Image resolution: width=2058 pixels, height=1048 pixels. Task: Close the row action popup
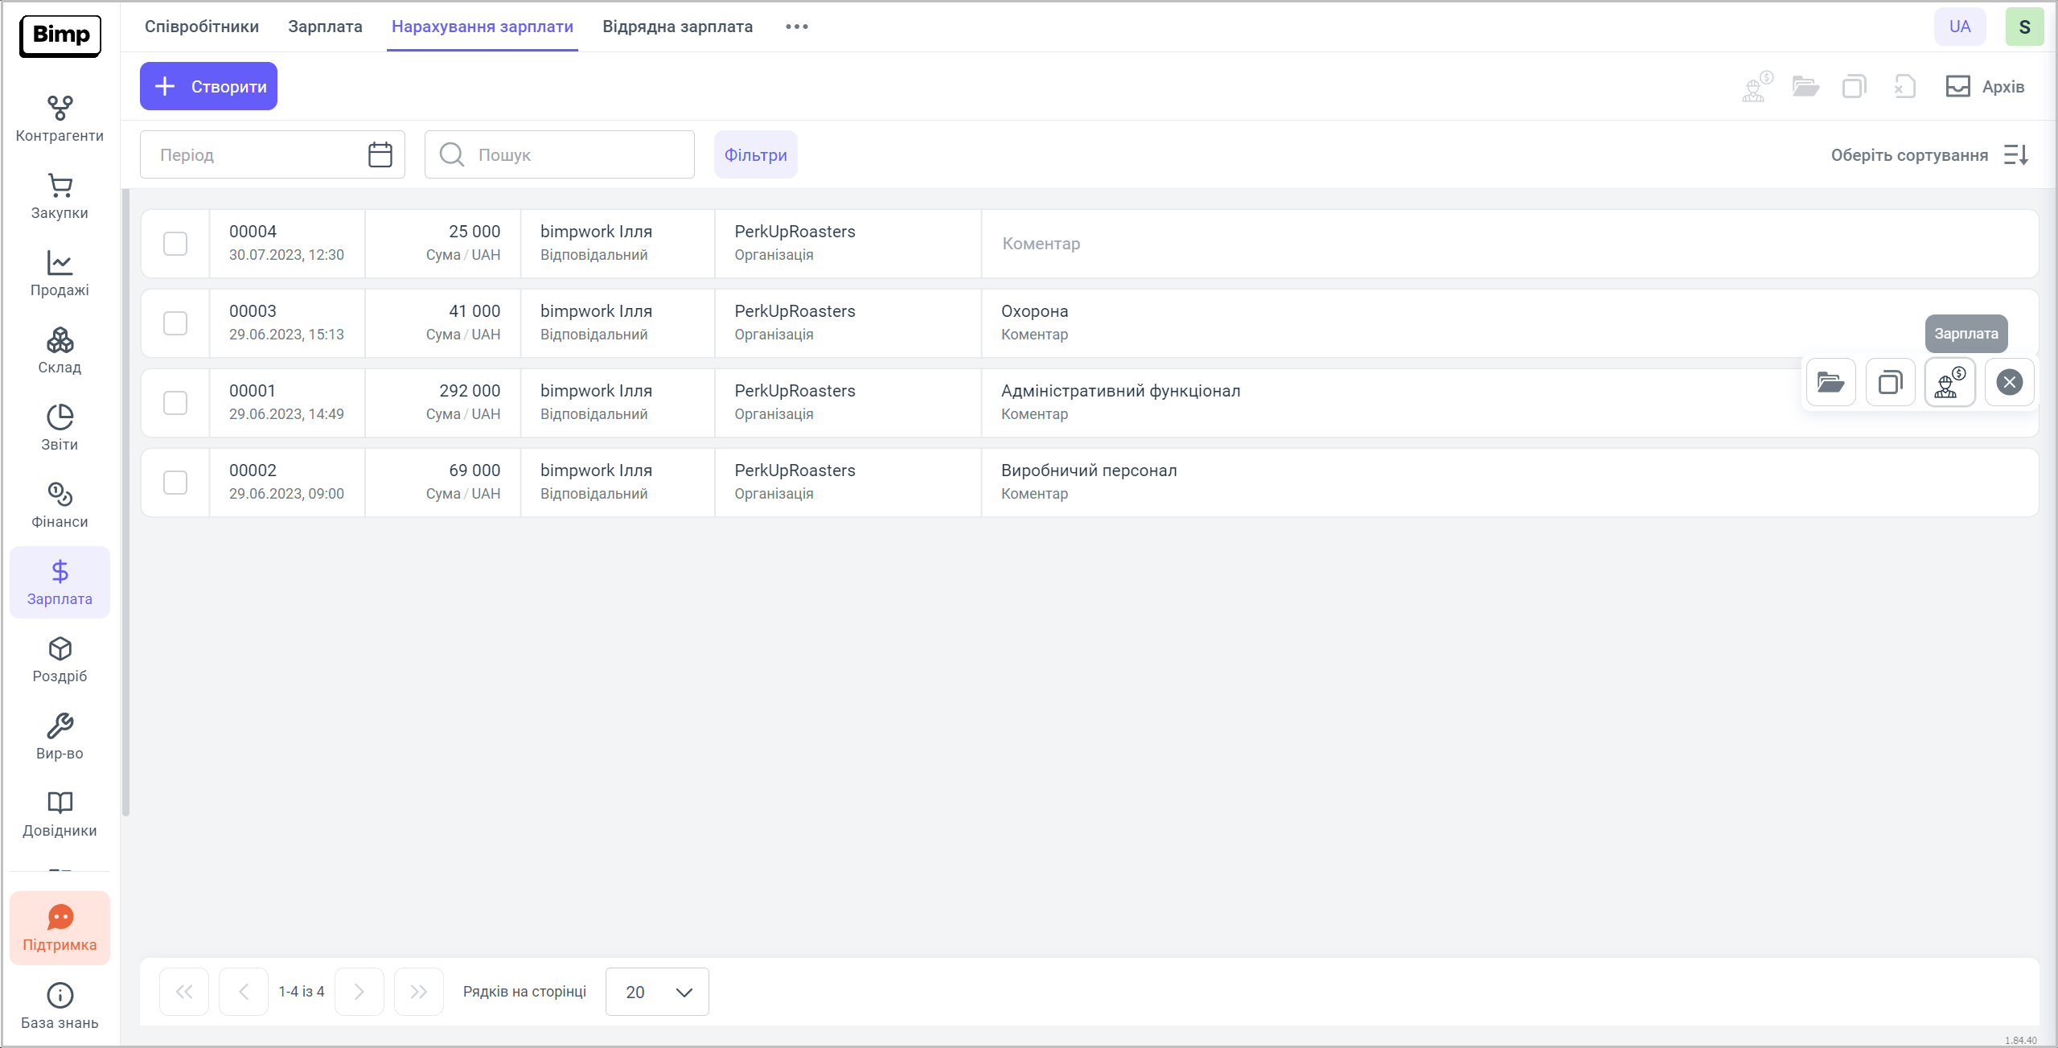click(x=2009, y=382)
